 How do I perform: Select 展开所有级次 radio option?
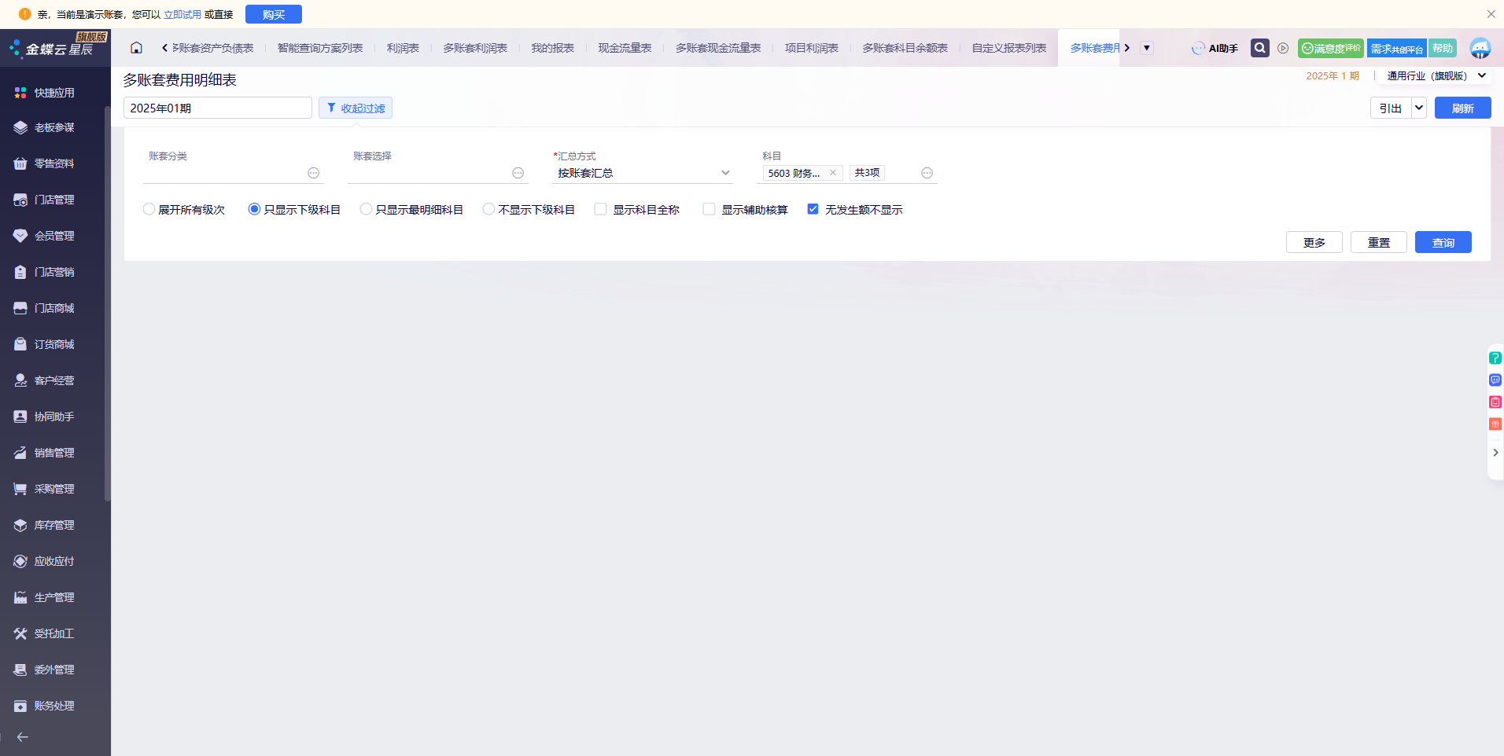(149, 209)
